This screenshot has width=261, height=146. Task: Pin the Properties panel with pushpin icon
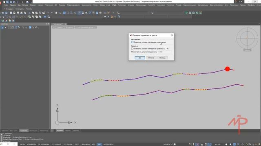(x=46, y=24)
